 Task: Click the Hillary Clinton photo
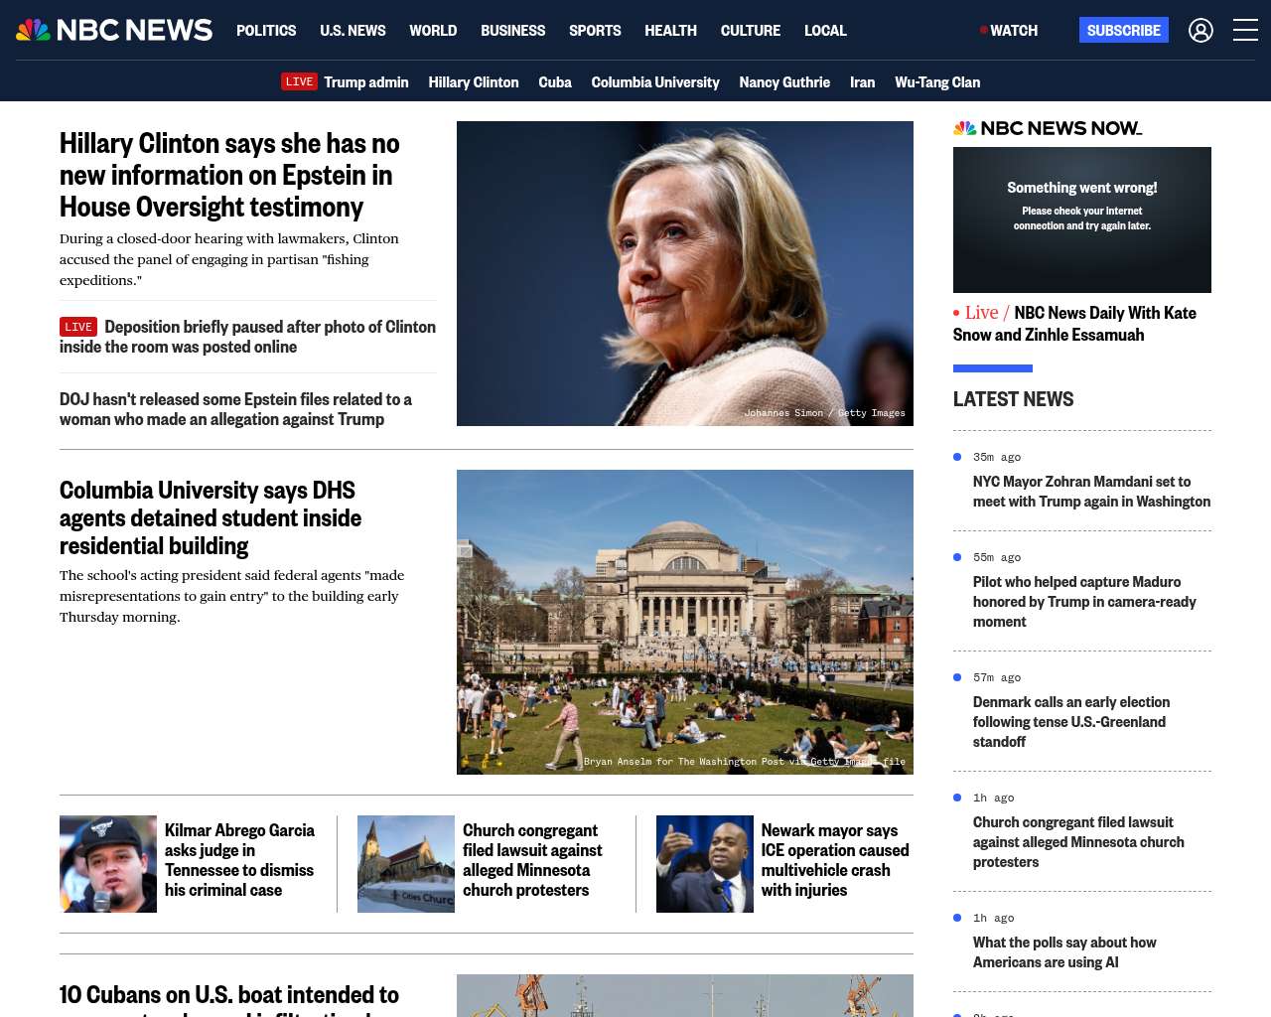(684, 273)
